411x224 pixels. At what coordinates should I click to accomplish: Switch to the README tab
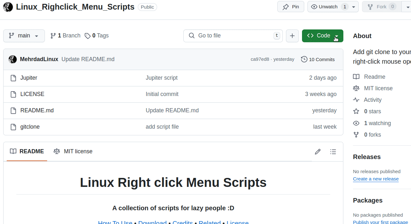[x=27, y=151]
